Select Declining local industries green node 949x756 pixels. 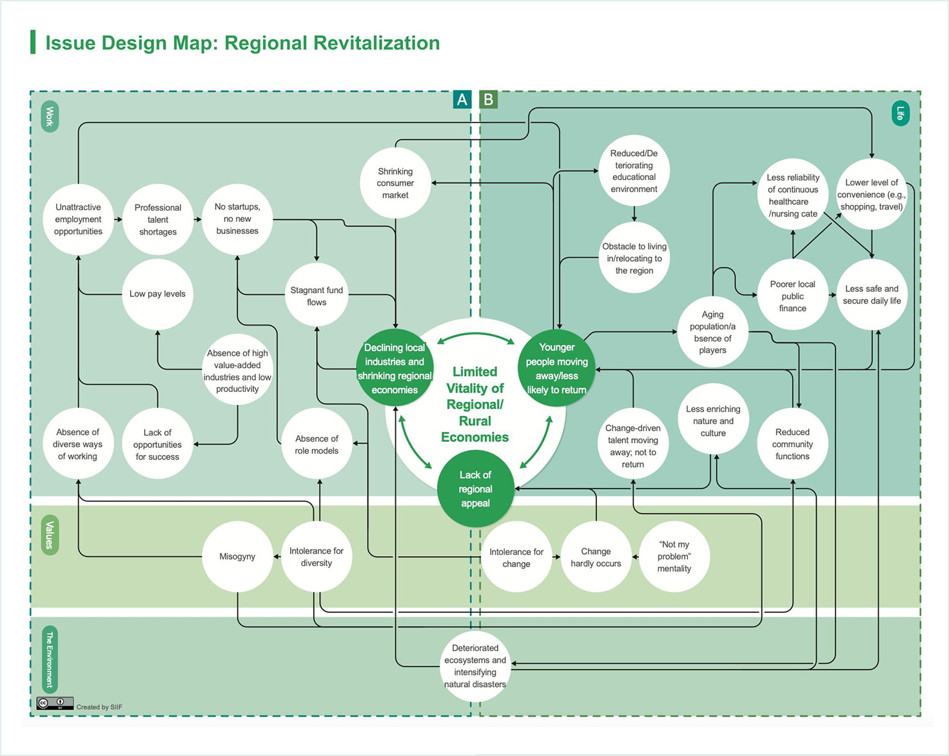click(x=395, y=369)
